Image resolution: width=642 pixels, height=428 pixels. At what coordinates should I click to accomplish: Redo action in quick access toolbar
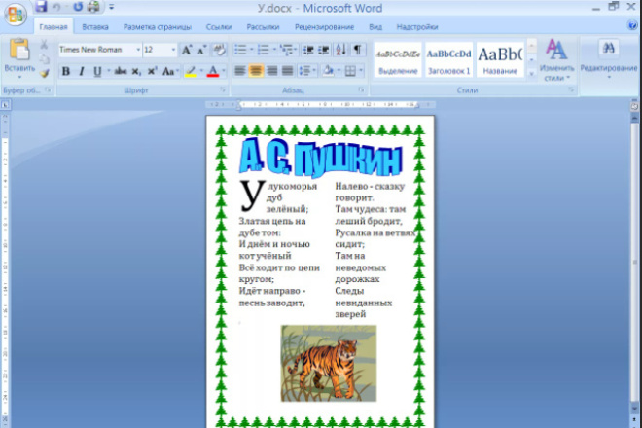click(78, 7)
